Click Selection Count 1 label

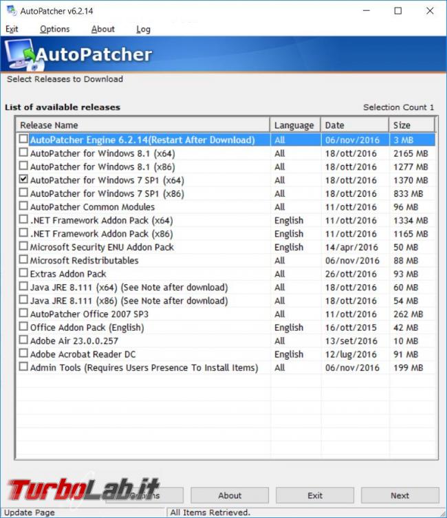coord(398,107)
